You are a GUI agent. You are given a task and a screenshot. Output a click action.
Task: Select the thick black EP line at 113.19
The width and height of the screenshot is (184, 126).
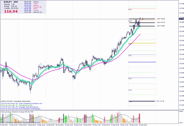point(142,101)
